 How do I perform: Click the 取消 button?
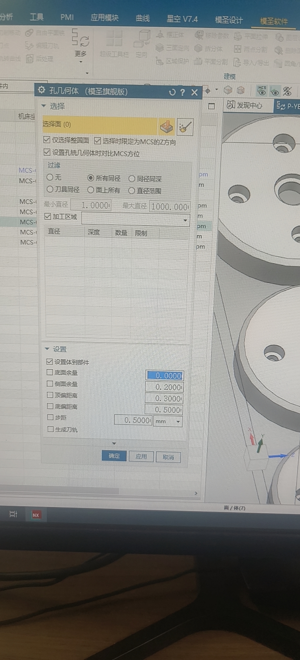(x=168, y=457)
